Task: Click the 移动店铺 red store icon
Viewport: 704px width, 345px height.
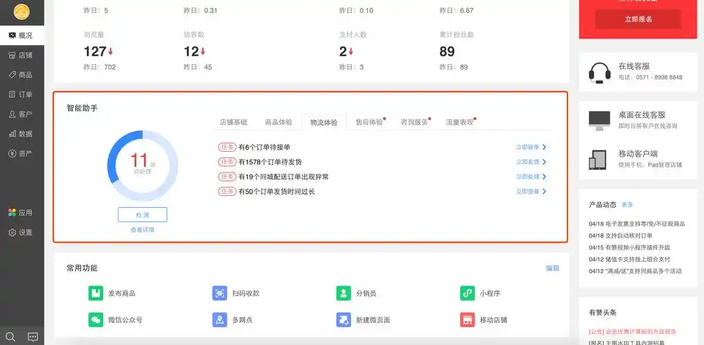Action: click(467, 320)
